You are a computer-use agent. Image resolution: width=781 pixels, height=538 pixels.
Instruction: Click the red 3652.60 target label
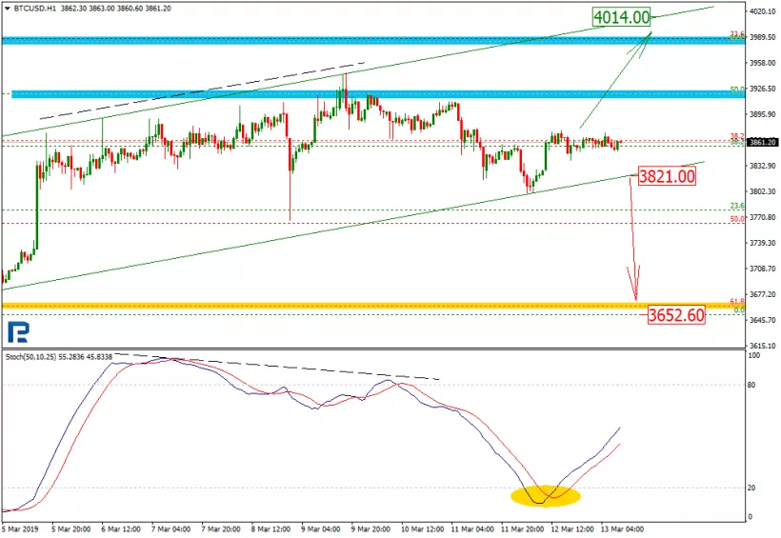674,315
